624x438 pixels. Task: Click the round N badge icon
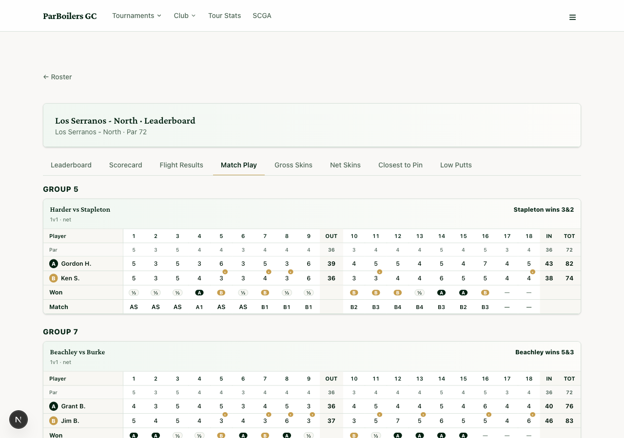coord(19,419)
